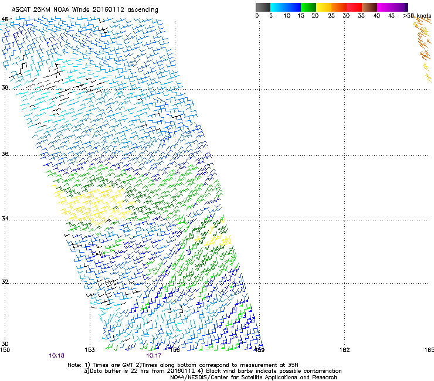Viewport: 434px width, 381px height.
Task: Click the purple time stamp '10:17'
Action: [154, 356]
